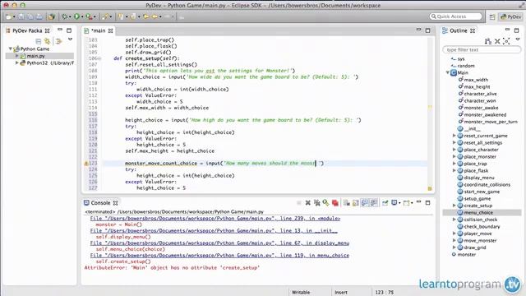
Task: Select the Console tab
Action: [x=100, y=203]
